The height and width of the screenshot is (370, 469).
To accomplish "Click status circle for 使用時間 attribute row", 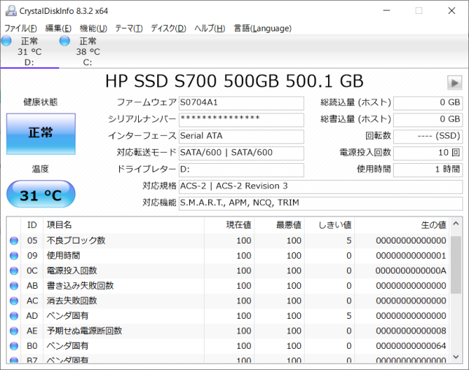I will click(x=13, y=256).
